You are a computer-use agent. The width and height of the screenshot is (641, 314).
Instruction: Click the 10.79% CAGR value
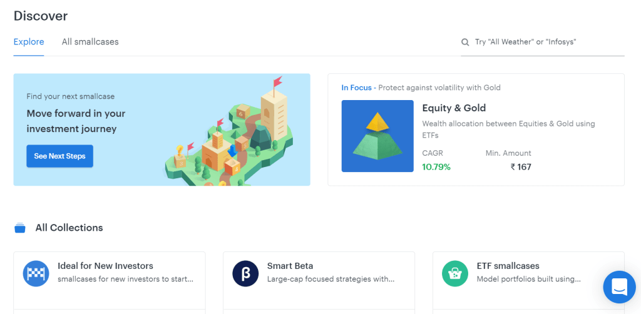(436, 166)
